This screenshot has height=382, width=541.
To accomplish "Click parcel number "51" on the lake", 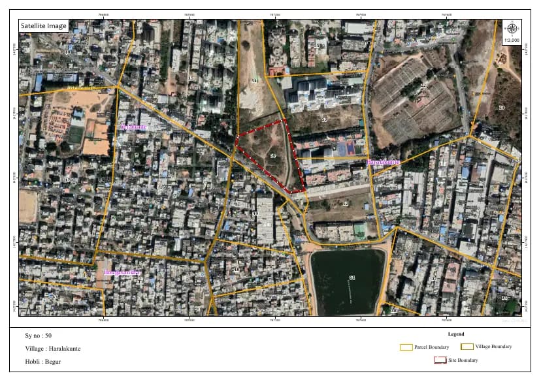I will coord(352,278).
